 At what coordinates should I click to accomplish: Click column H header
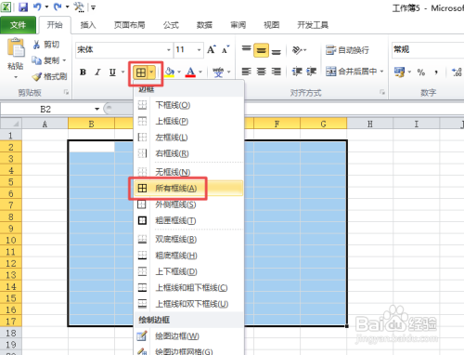[x=370, y=125]
